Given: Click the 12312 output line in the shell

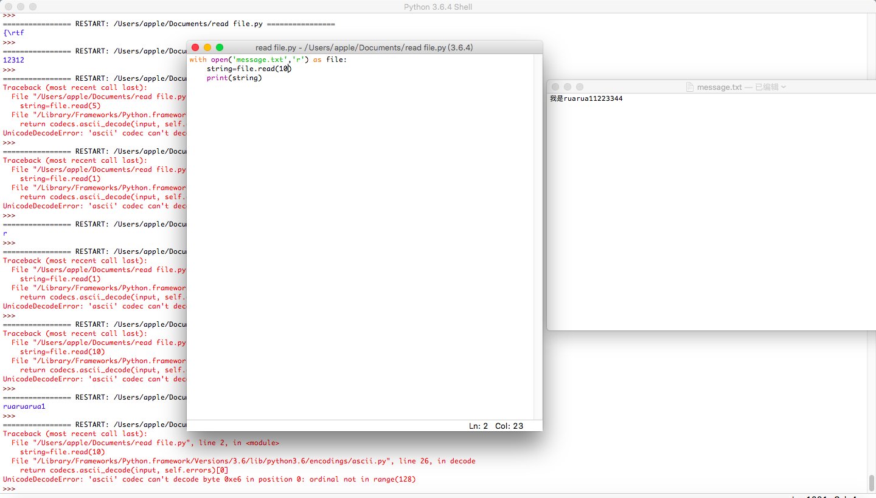Looking at the screenshot, I should [x=13, y=60].
